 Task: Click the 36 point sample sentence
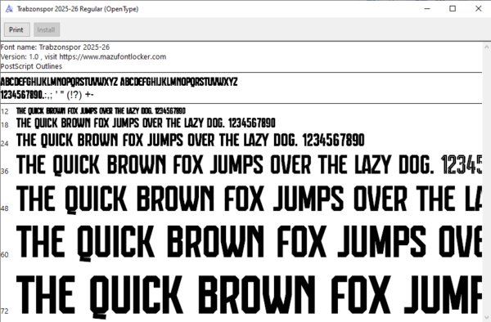click(249, 165)
